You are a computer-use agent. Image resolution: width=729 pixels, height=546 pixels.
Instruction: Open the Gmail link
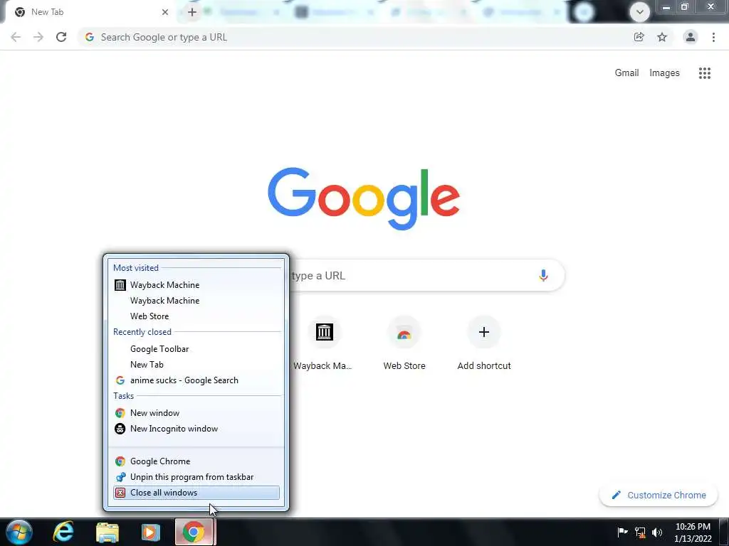pyautogui.click(x=626, y=73)
